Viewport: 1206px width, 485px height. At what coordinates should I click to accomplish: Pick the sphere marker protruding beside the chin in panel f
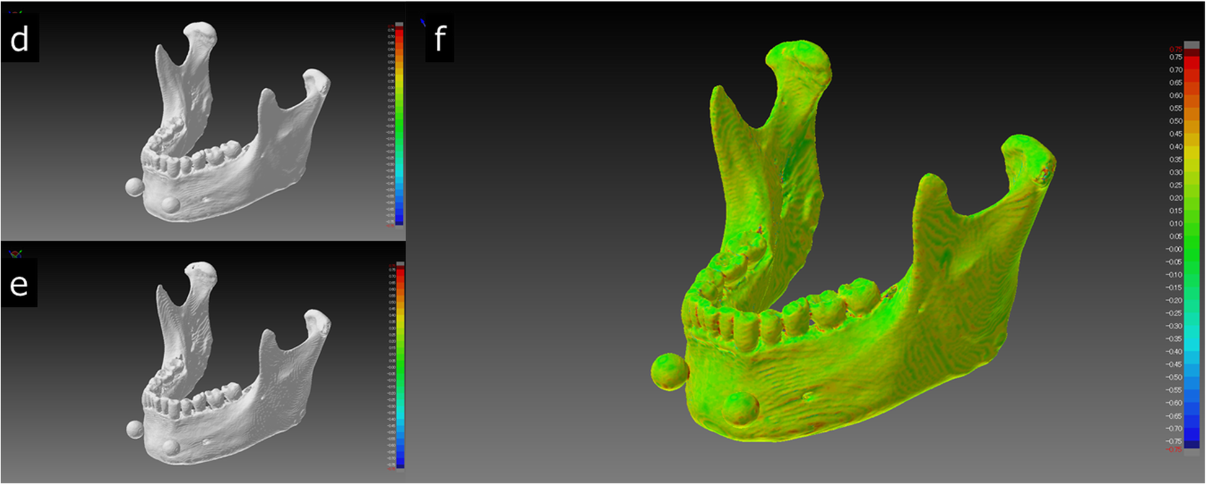coord(669,372)
